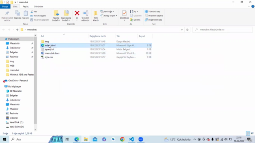Open the Kolay erişim dropdown
Viewport: 255px width, 143px height.
point(109,16)
